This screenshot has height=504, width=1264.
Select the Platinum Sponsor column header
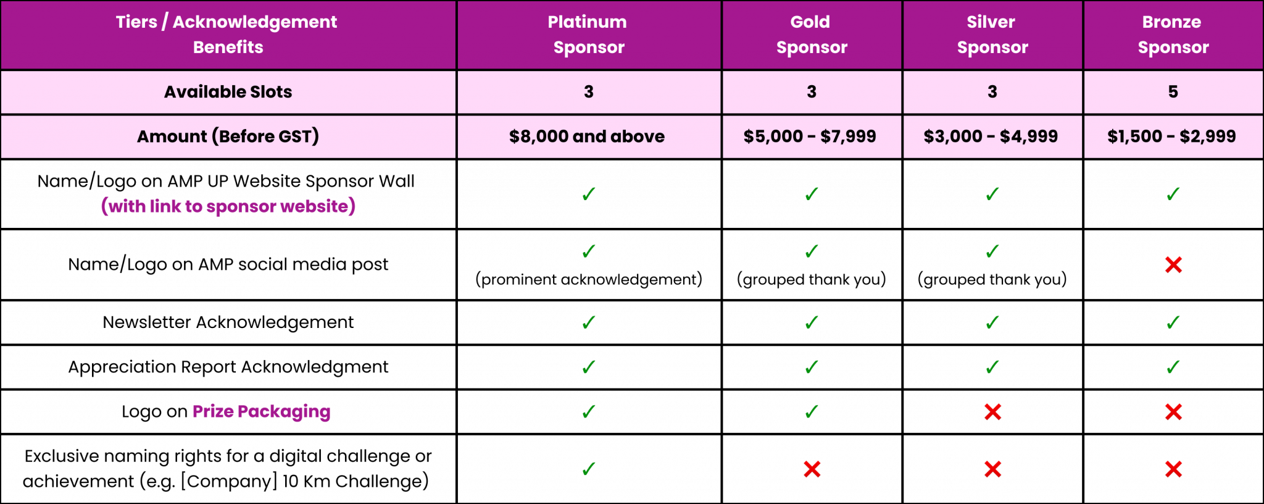coord(588,35)
